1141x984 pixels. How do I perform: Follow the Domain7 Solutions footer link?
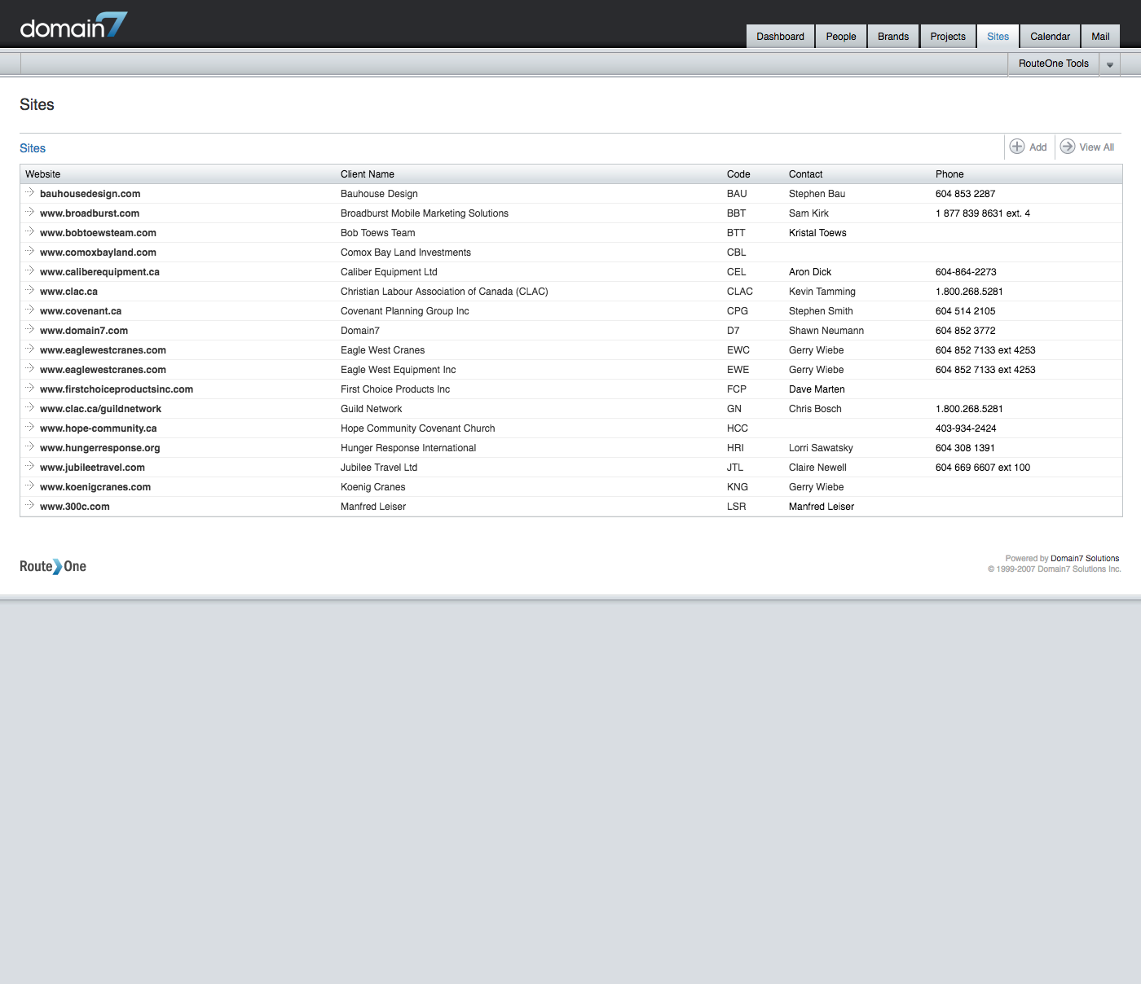click(x=1085, y=559)
